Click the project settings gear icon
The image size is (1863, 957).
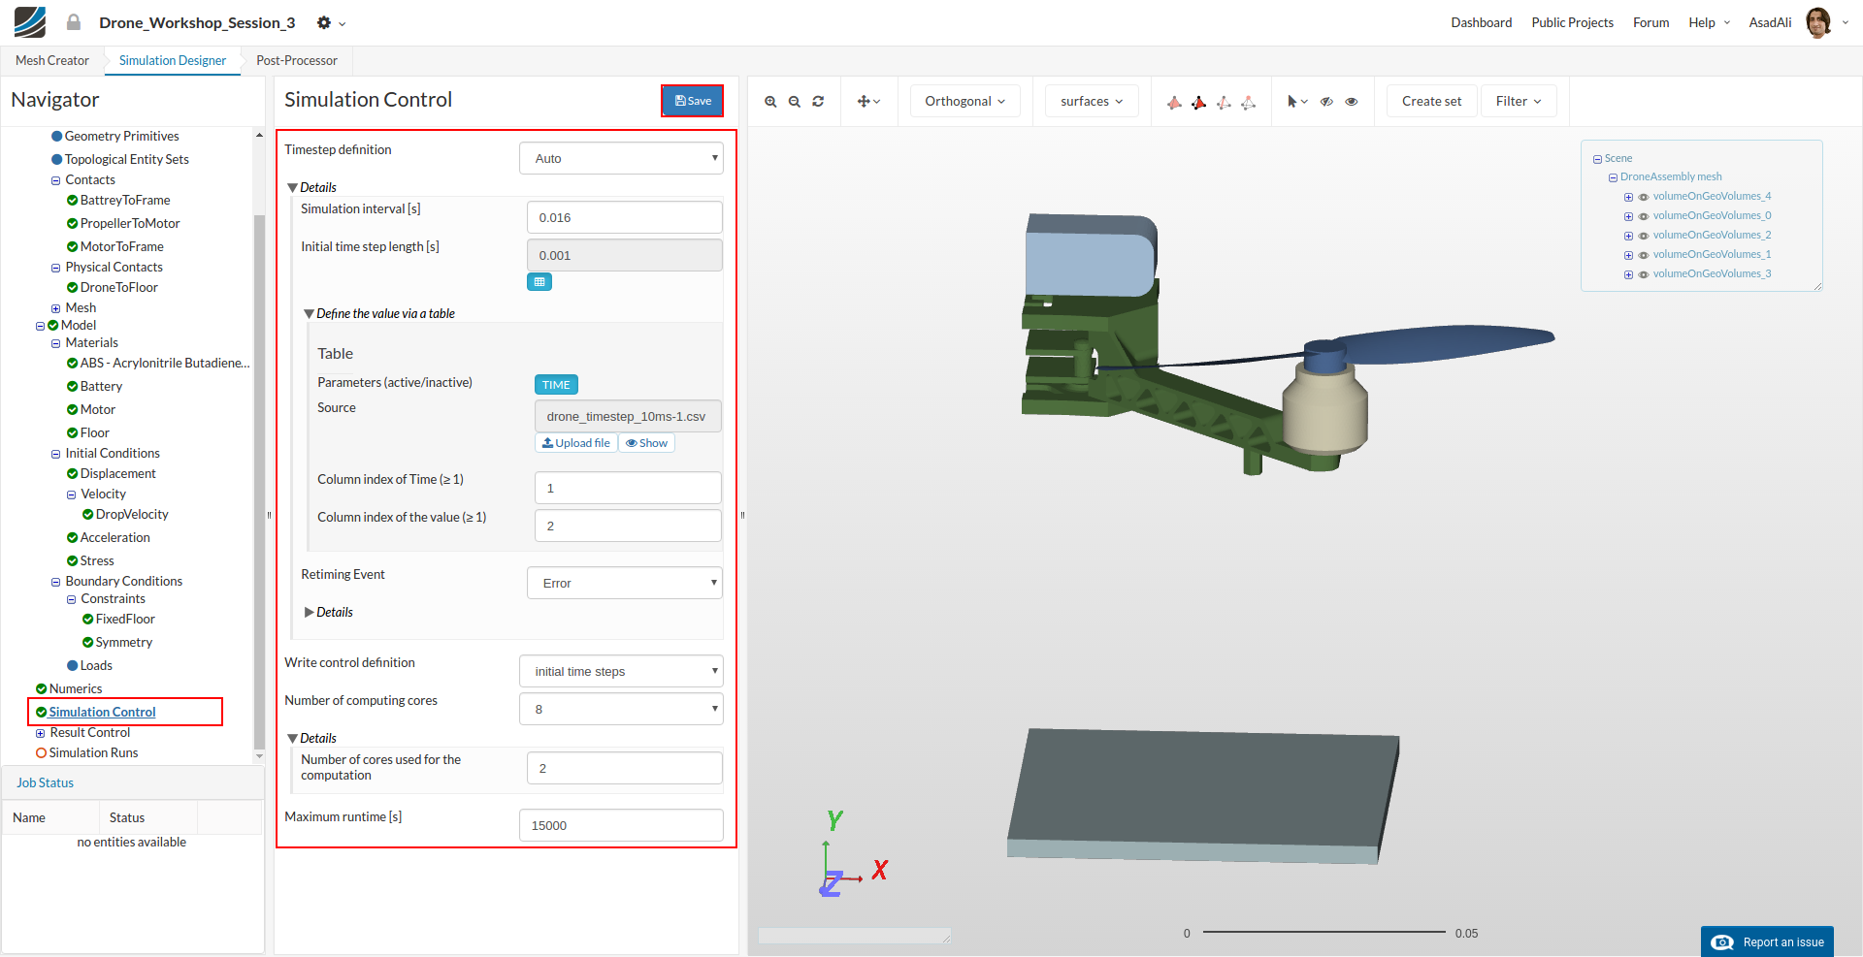(324, 22)
